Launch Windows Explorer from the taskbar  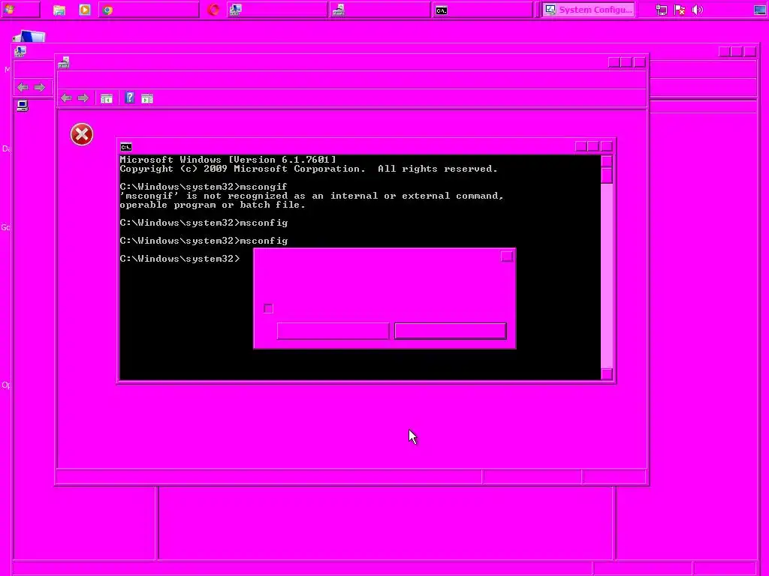[59, 10]
